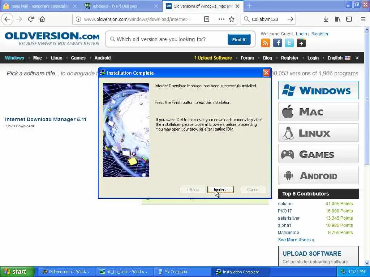Image resolution: width=370 pixels, height=277 pixels.
Task: Open the Firefox hamburger menu
Action: [363, 19]
